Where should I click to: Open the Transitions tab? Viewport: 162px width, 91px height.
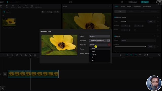pyautogui.click(x=26, y=6)
